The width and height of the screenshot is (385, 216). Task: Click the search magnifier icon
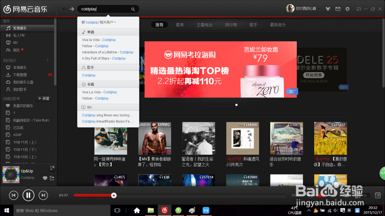pos(133,9)
